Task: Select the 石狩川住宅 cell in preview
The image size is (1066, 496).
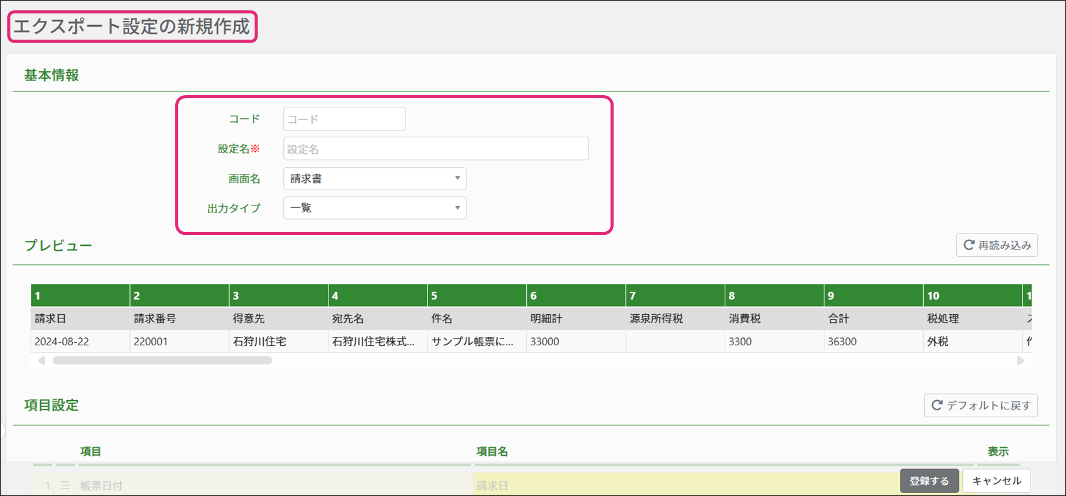Action: [278, 342]
